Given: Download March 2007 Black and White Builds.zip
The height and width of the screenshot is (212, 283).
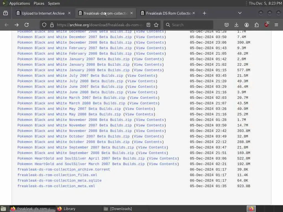Looking at the screenshot, I should pos(71,98).
